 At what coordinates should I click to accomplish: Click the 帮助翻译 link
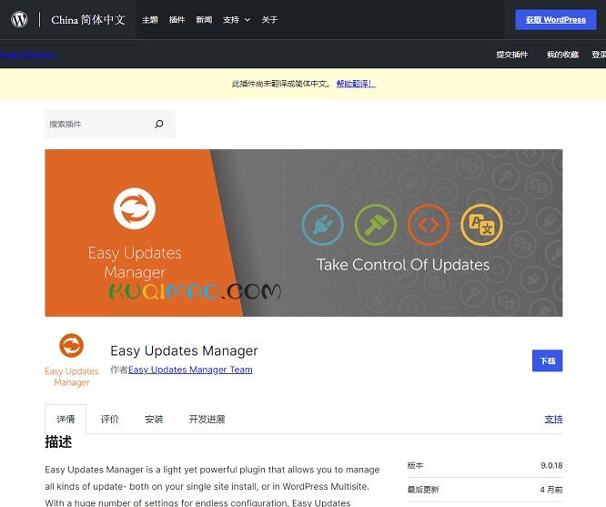click(356, 84)
